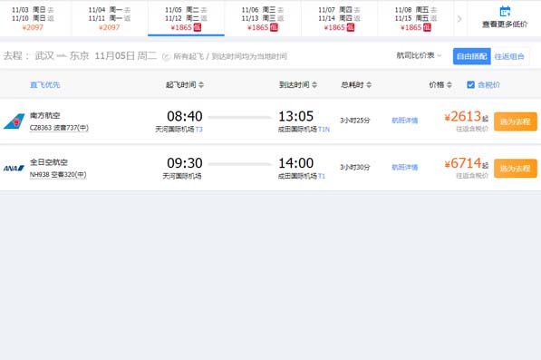Choose the 11/08 – 11/15 ¥1865 date tab
541x360 pixels.
(x=415, y=18)
